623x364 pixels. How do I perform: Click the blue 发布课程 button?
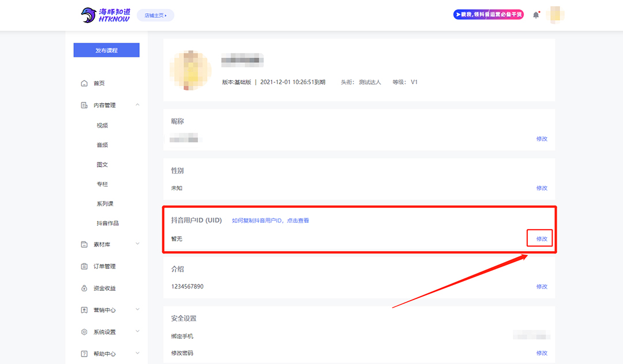(107, 50)
